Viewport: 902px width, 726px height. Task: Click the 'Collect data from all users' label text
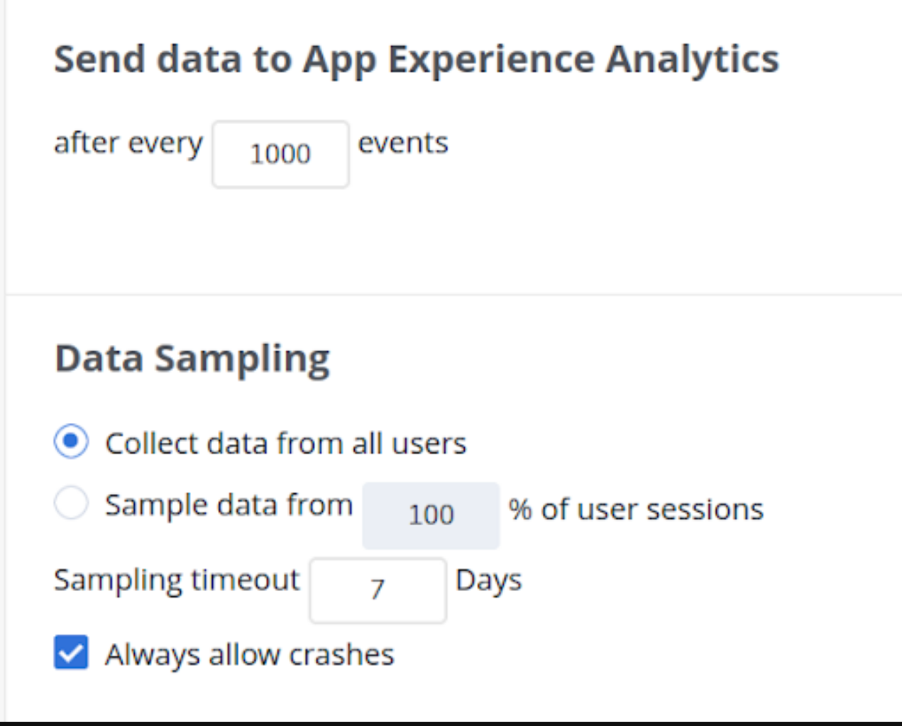[285, 444]
